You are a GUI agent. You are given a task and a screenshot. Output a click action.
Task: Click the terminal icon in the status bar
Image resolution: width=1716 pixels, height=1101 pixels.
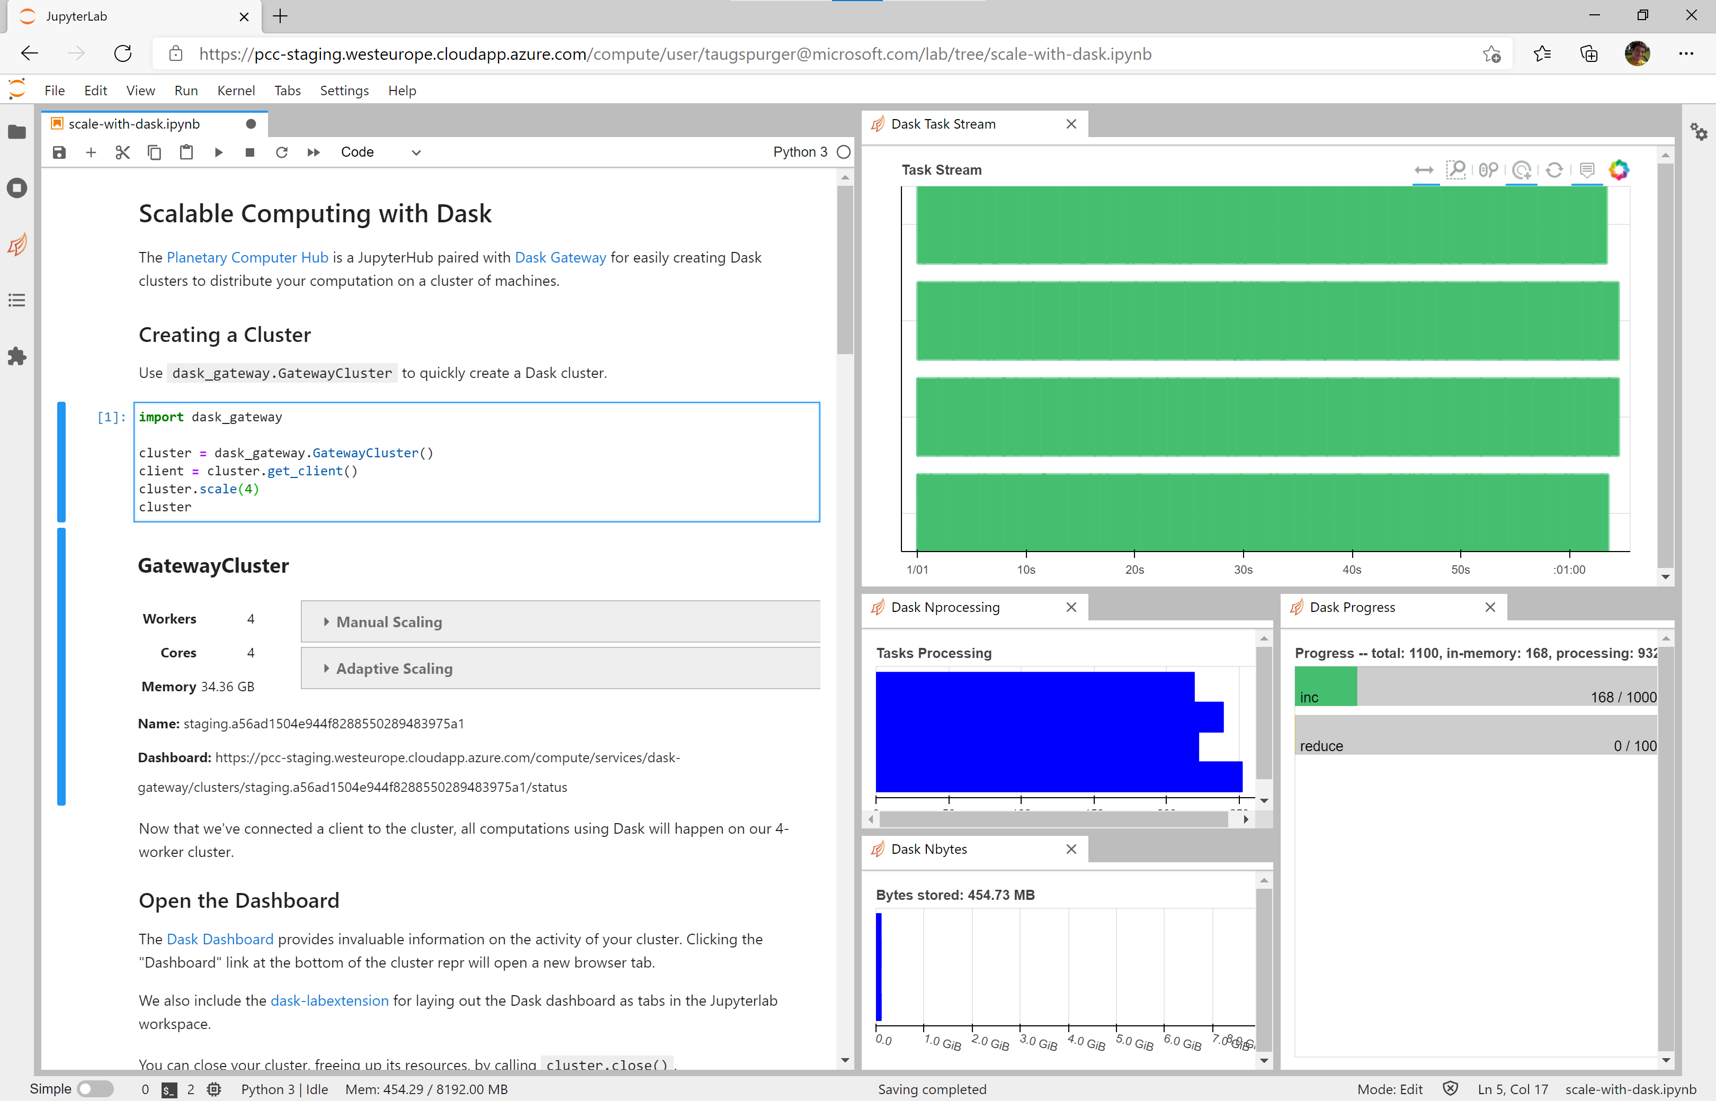pyautogui.click(x=169, y=1089)
